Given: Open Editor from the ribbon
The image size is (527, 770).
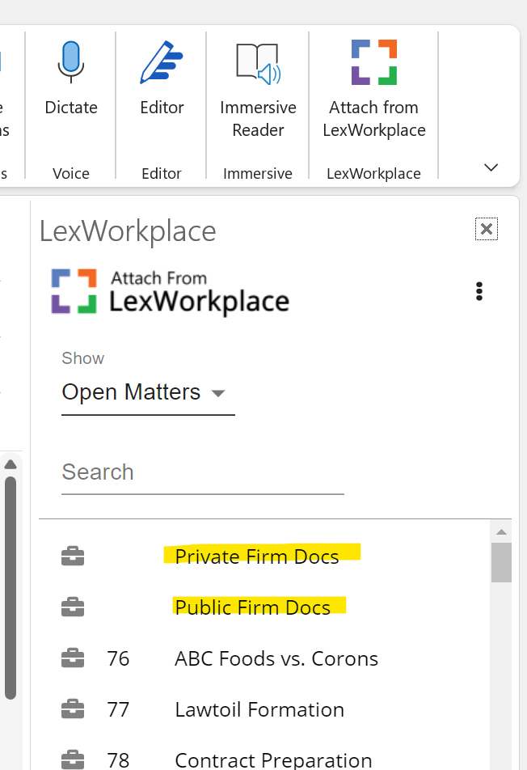Looking at the screenshot, I should click(161, 63).
